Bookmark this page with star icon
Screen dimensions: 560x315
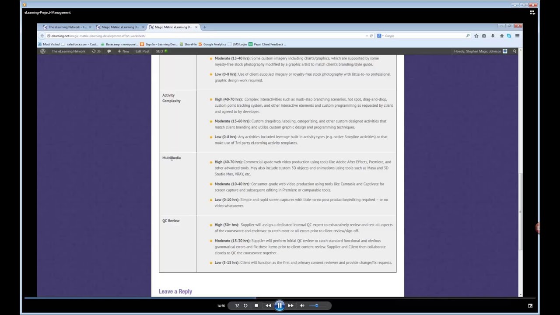(476, 36)
